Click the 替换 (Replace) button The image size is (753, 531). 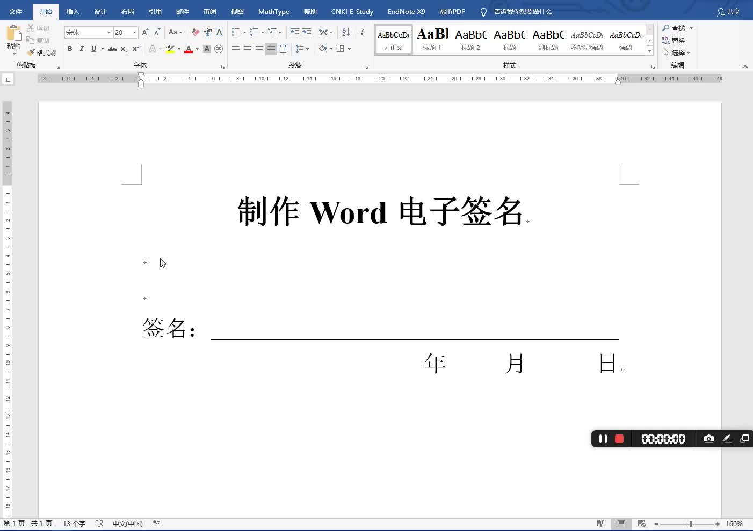click(674, 40)
